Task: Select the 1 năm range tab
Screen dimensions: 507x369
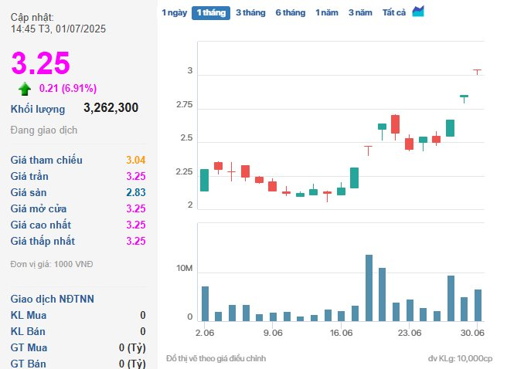Action: click(x=326, y=12)
